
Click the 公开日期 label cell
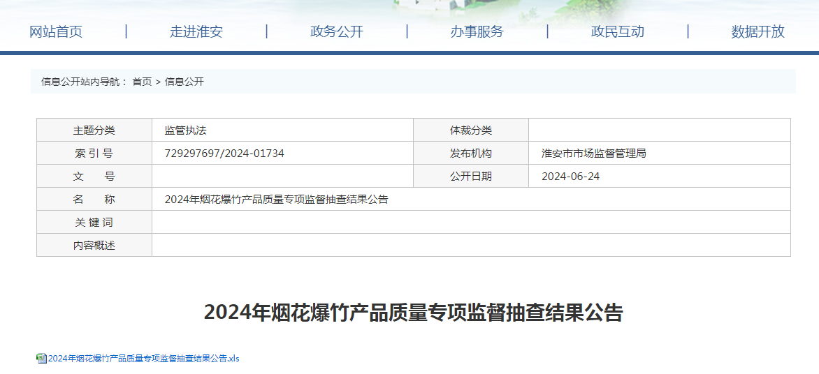coord(471,176)
